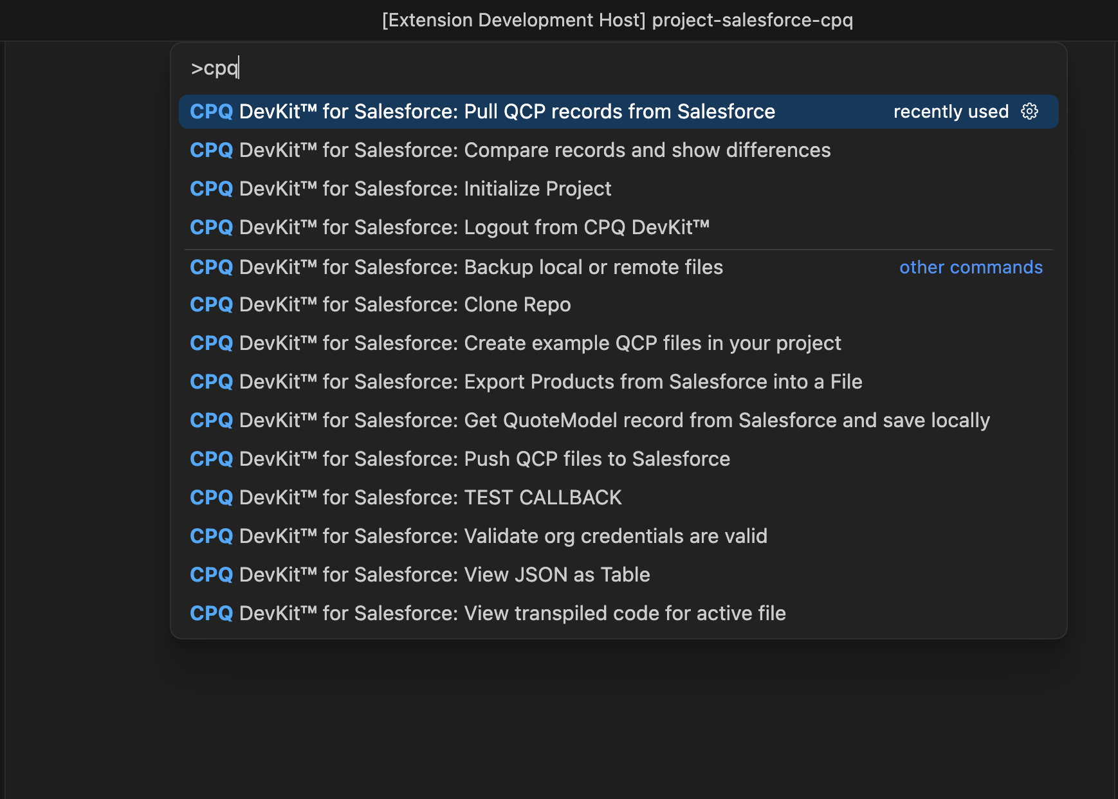This screenshot has width=1118, height=799.
Task: Run Get QuoteModel record and save locally
Action: (x=618, y=420)
